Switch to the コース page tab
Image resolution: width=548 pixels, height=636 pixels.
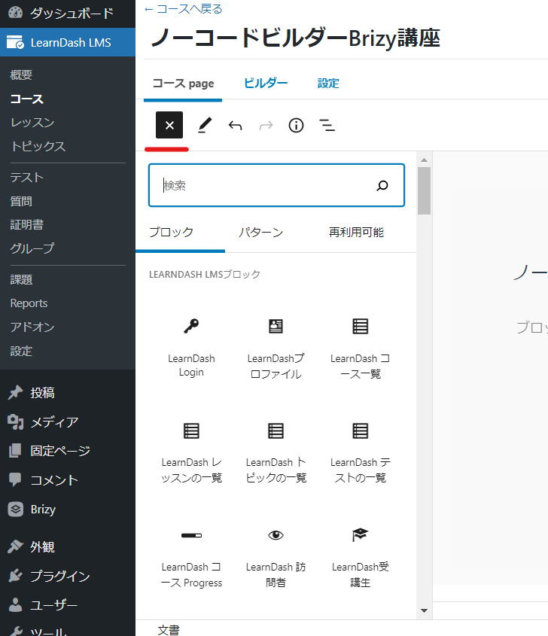pos(183,84)
